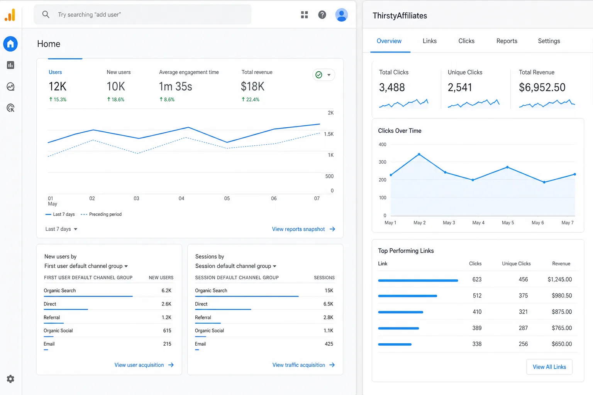Click the Revenue column header
Viewport: 593px width, 395px height.
561,264
